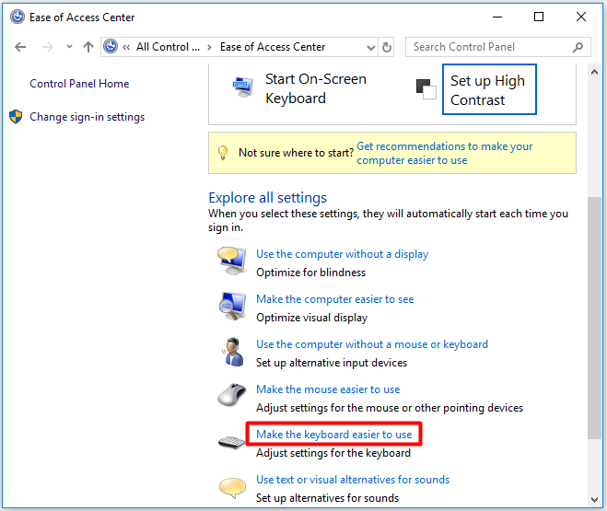Refresh the Ease of Access Center page

[x=386, y=47]
